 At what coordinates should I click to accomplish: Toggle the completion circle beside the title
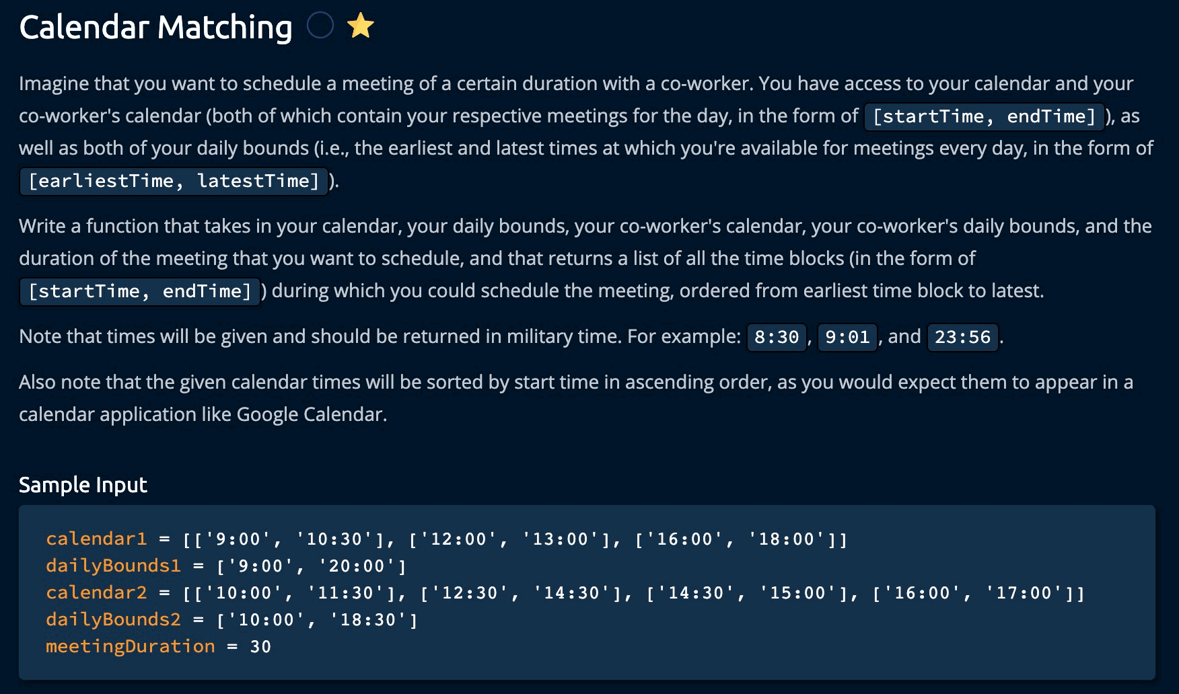point(320,26)
